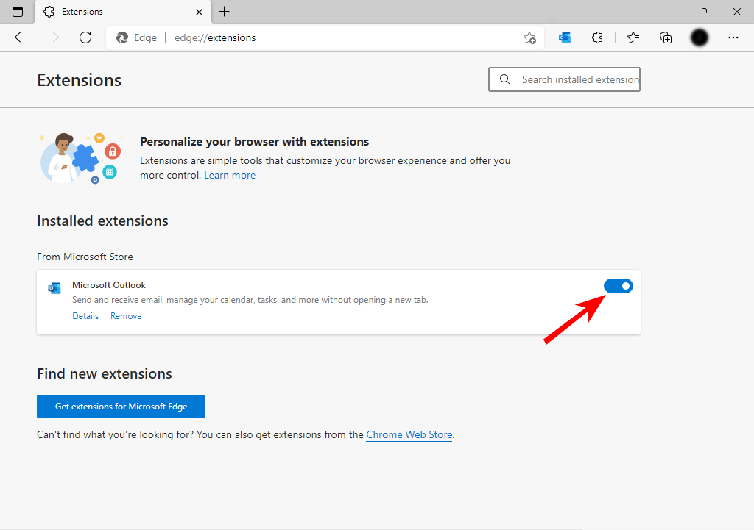The width and height of the screenshot is (754, 530).
Task: Select the Extensions browser tab
Action: click(123, 12)
